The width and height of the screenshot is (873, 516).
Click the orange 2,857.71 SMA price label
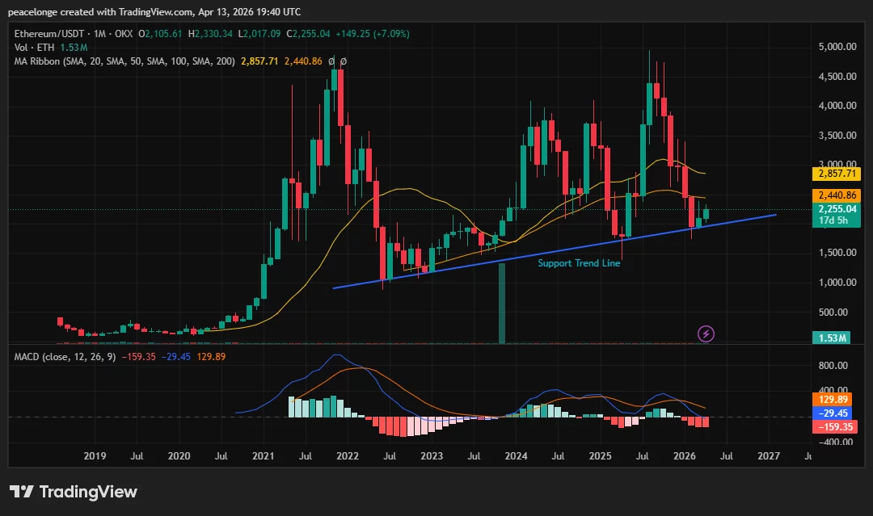pyautogui.click(x=837, y=174)
